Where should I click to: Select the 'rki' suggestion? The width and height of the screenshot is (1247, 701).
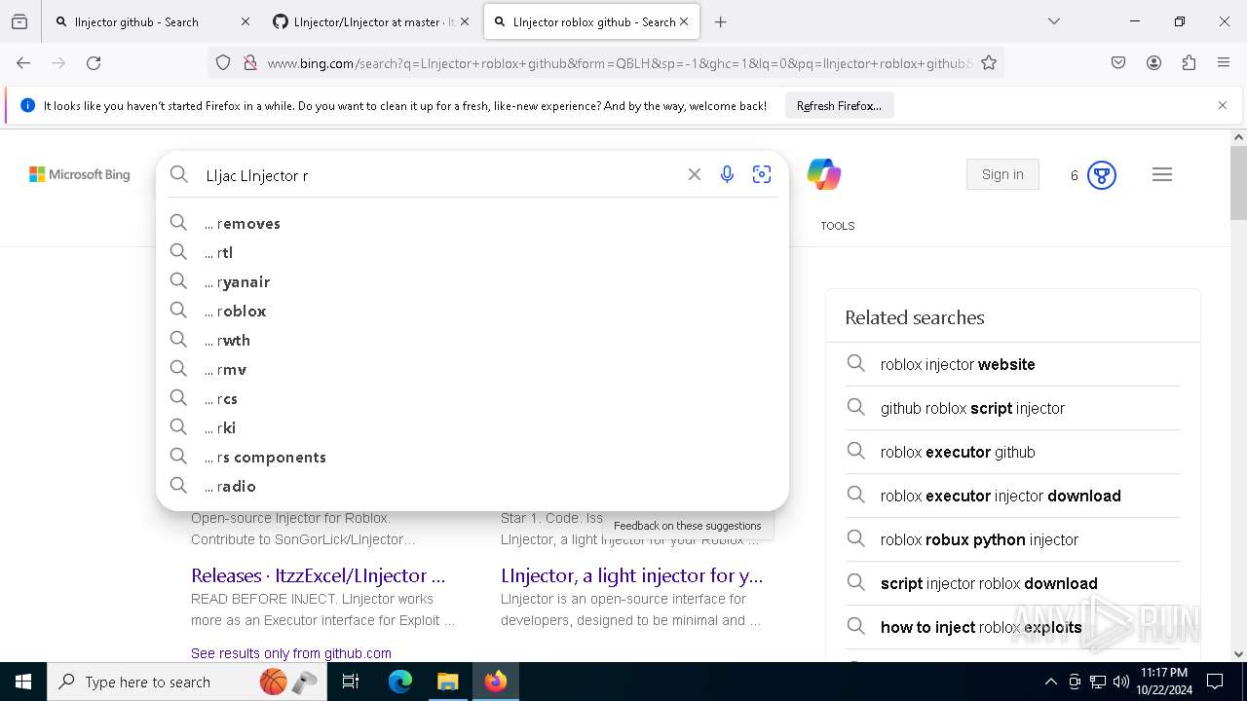[472, 427]
